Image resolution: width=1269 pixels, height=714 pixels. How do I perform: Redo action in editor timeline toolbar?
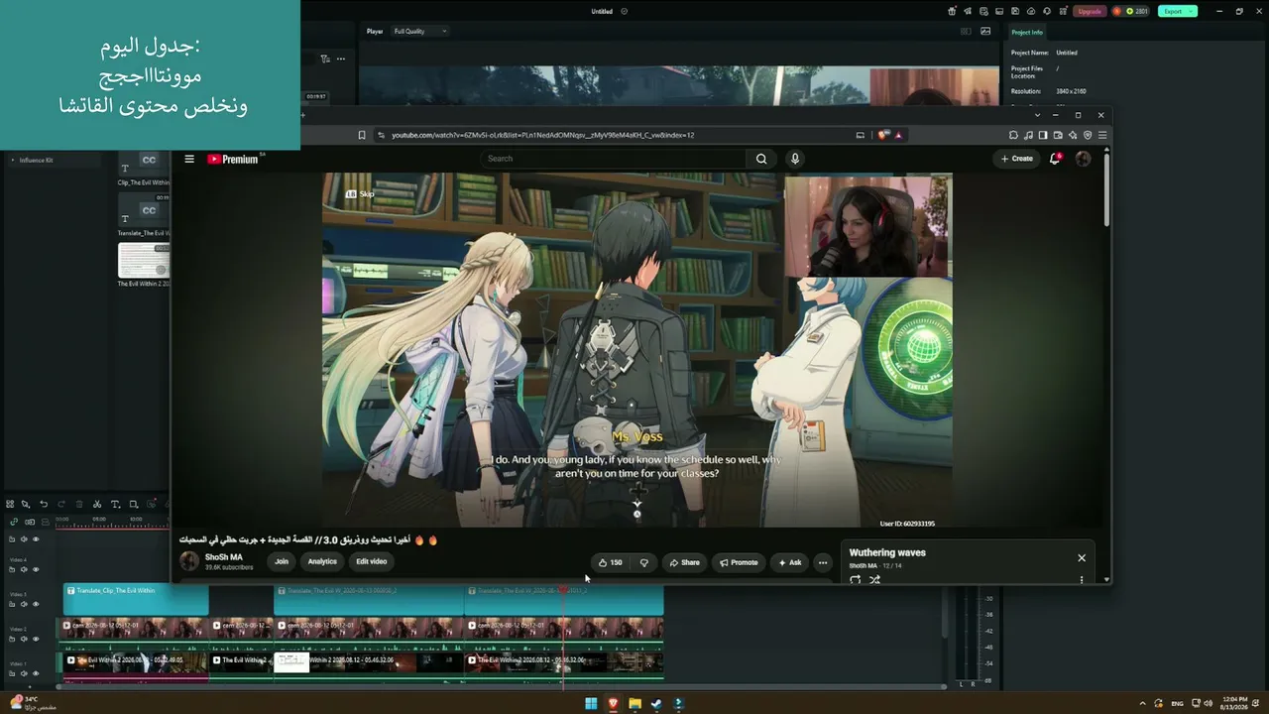[61, 504]
